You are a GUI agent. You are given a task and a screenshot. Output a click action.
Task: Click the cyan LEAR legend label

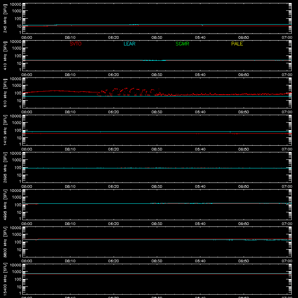129,44
